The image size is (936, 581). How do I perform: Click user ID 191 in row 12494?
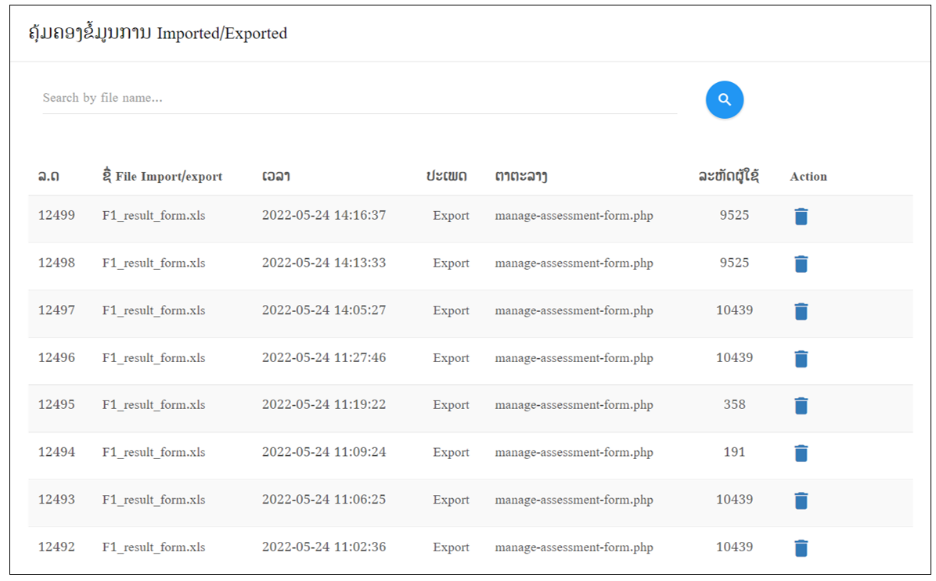click(x=734, y=452)
